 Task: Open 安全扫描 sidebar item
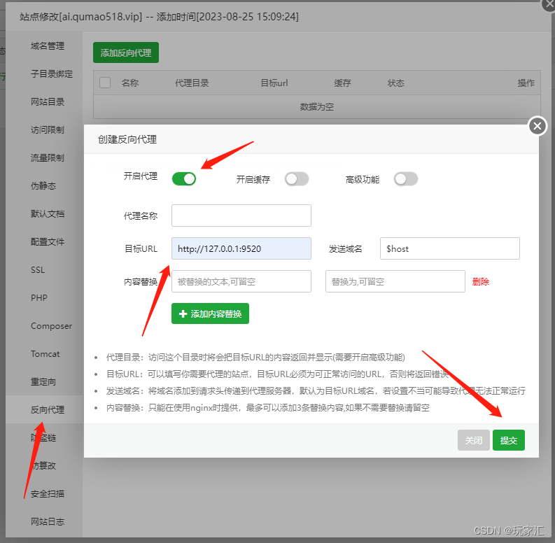pyautogui.click(x=48, y=494)
